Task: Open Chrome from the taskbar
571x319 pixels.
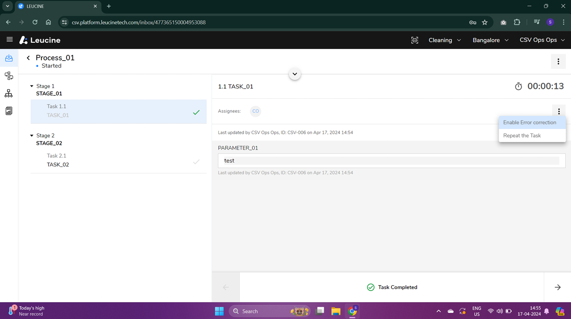Action: click(352, 311)
